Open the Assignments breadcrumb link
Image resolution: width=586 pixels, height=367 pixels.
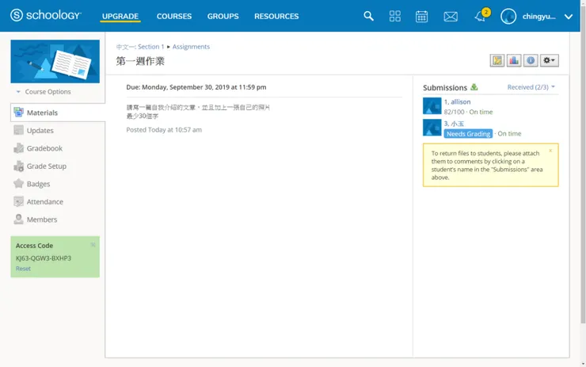click(x=191, y=47)
